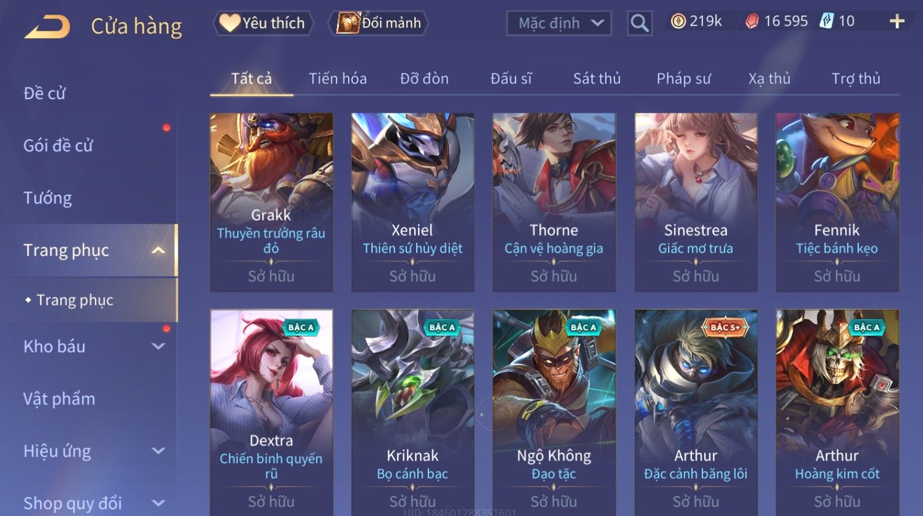
Task: Click the red ruby currency icon
Action: click(752, 21)
